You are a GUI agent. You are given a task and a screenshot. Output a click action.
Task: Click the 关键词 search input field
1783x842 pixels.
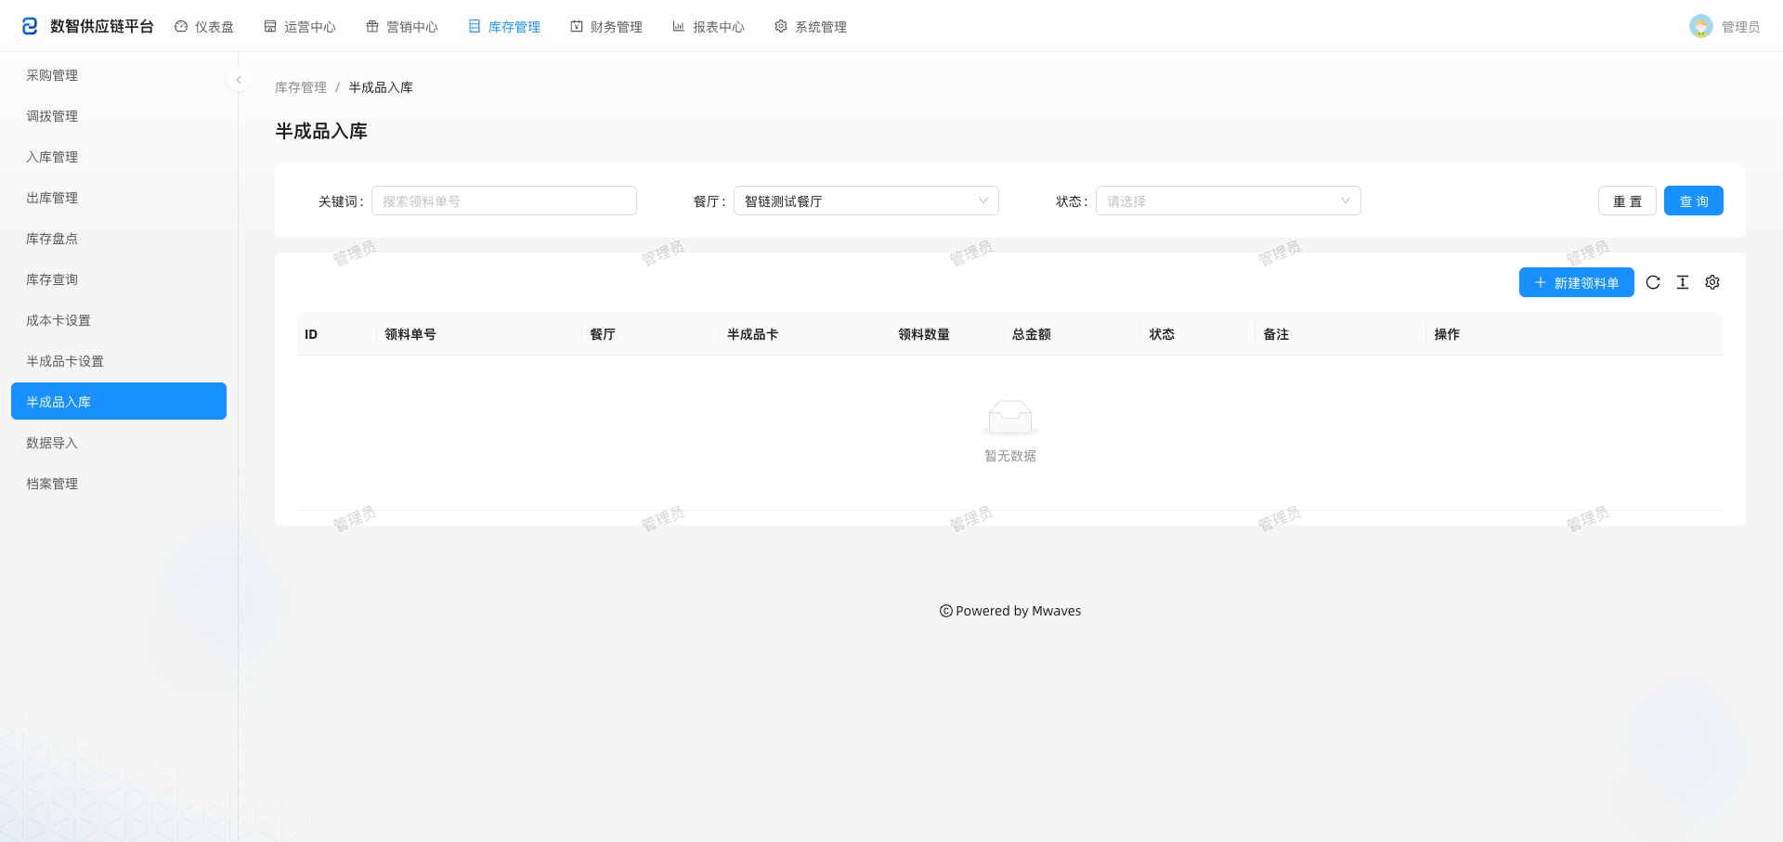point(504,201)
